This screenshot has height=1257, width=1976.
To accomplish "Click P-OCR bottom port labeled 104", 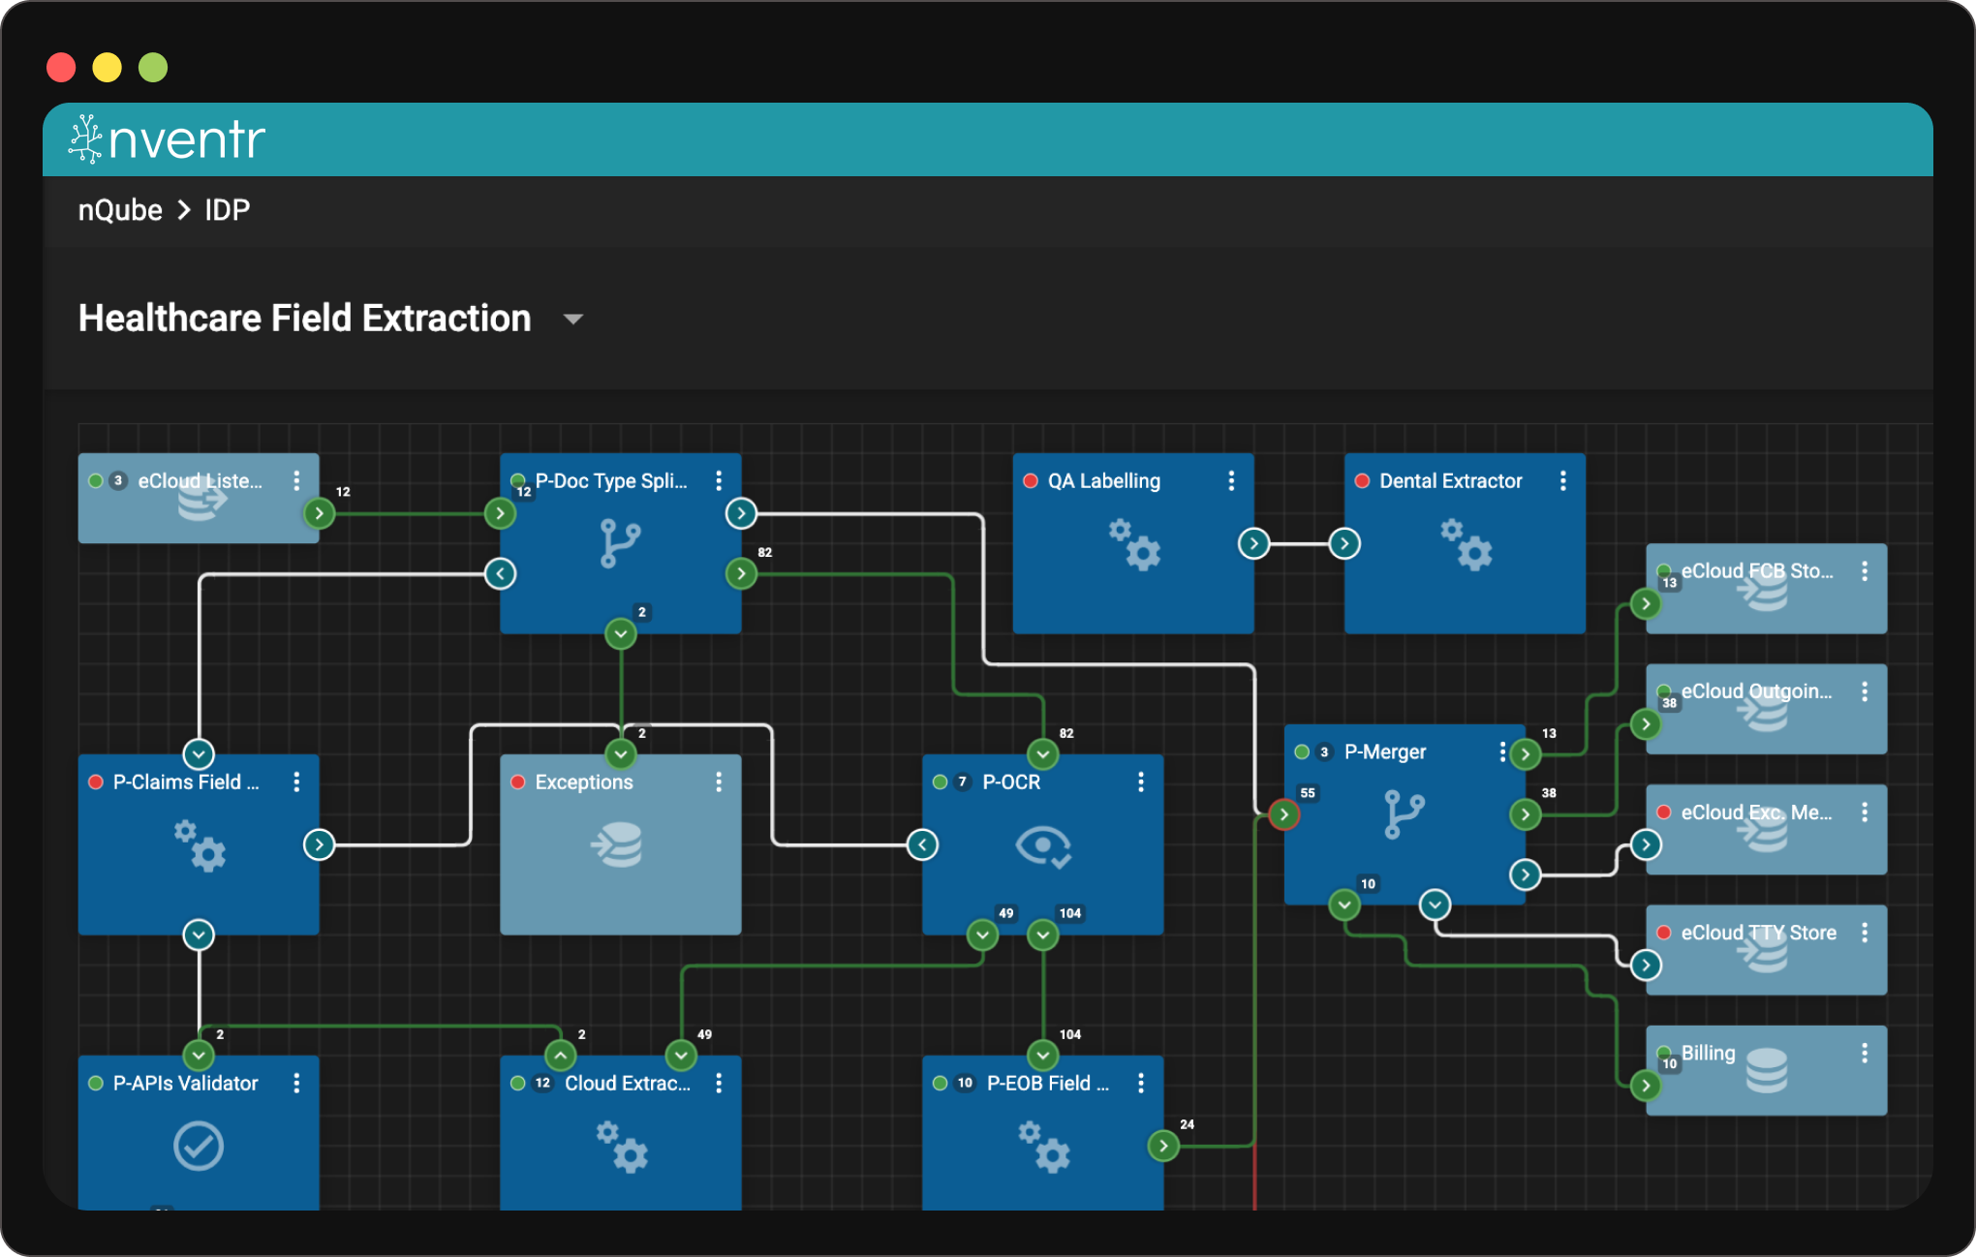I will coord(1043,935).
